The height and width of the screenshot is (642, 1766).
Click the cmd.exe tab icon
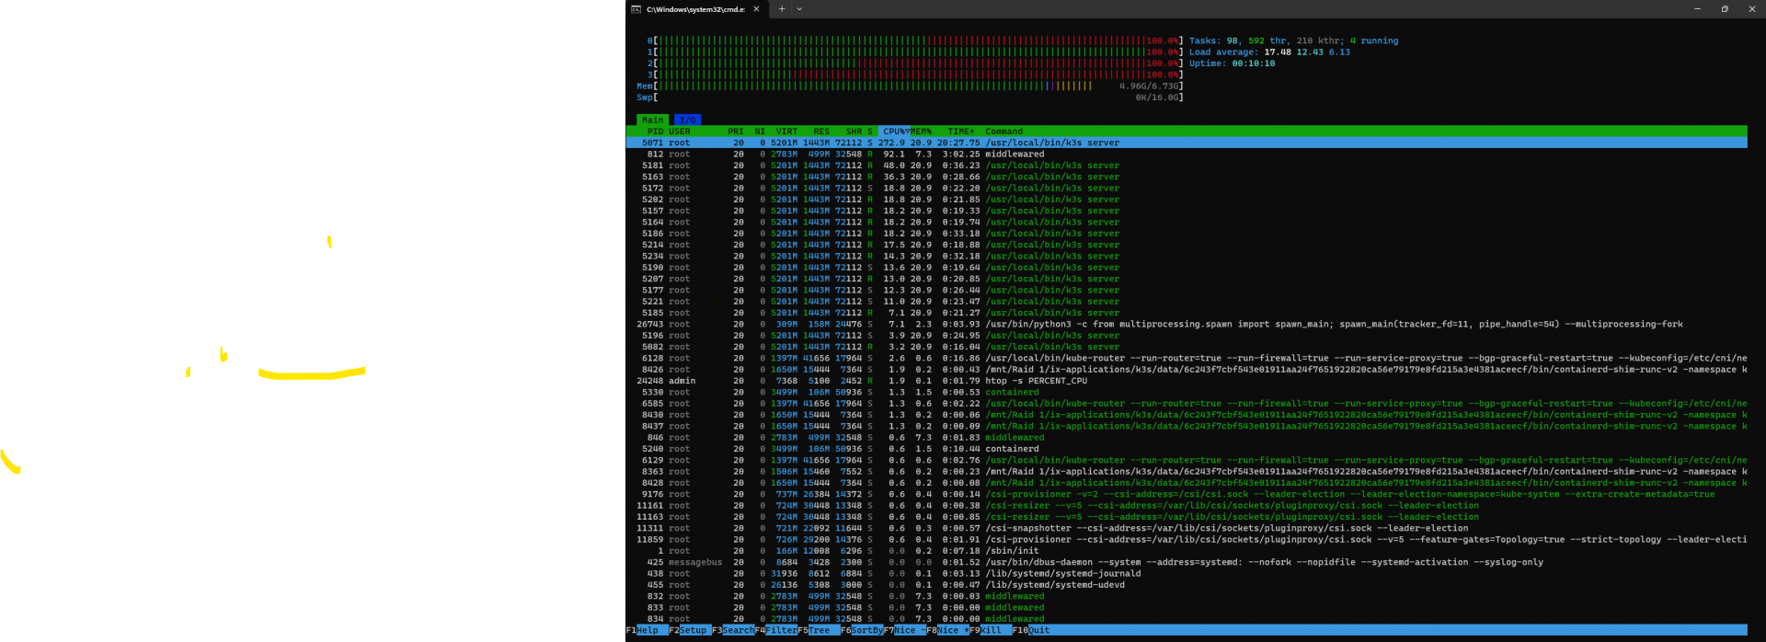(636, 9)
